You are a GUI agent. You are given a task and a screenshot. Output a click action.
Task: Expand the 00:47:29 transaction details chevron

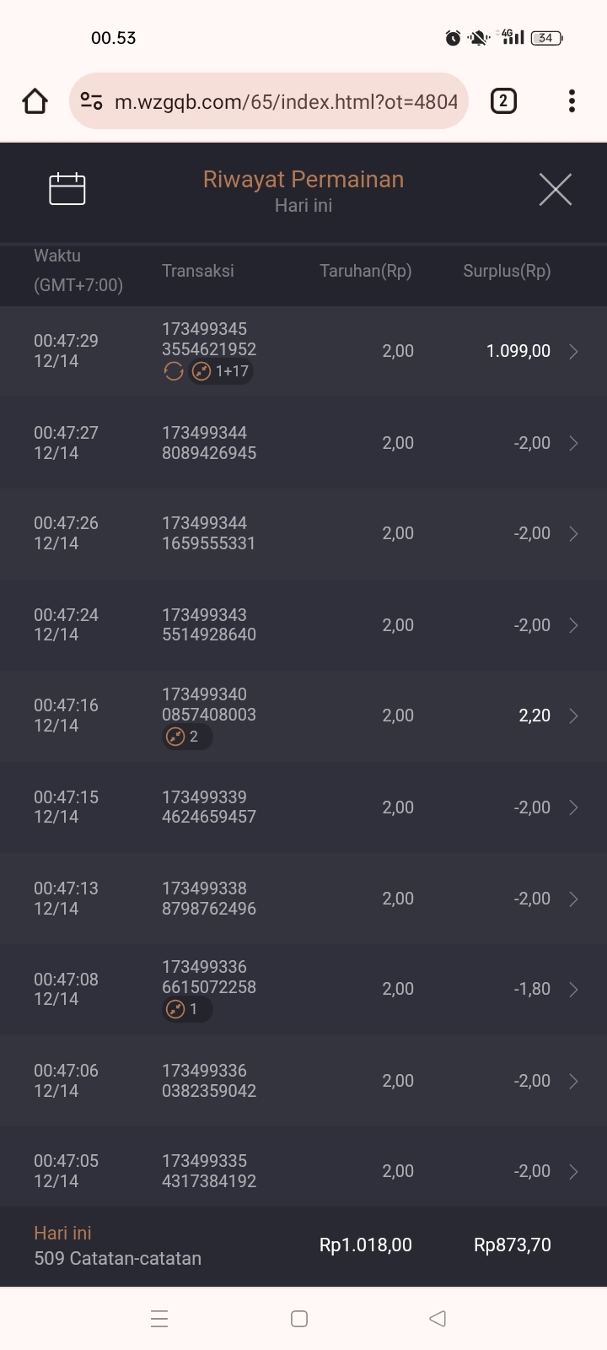coord(573,352)
